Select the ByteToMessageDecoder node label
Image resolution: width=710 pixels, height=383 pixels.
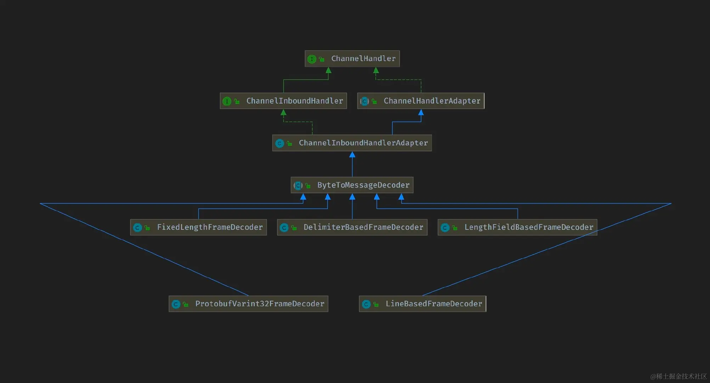click(363, 185)
